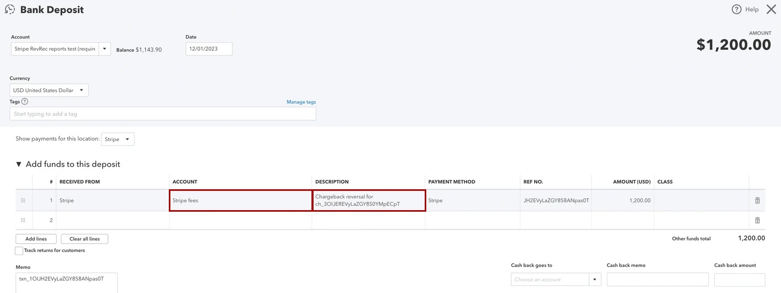Delete line 1 with trash icon
781x293 pixels.
[757, 201]
